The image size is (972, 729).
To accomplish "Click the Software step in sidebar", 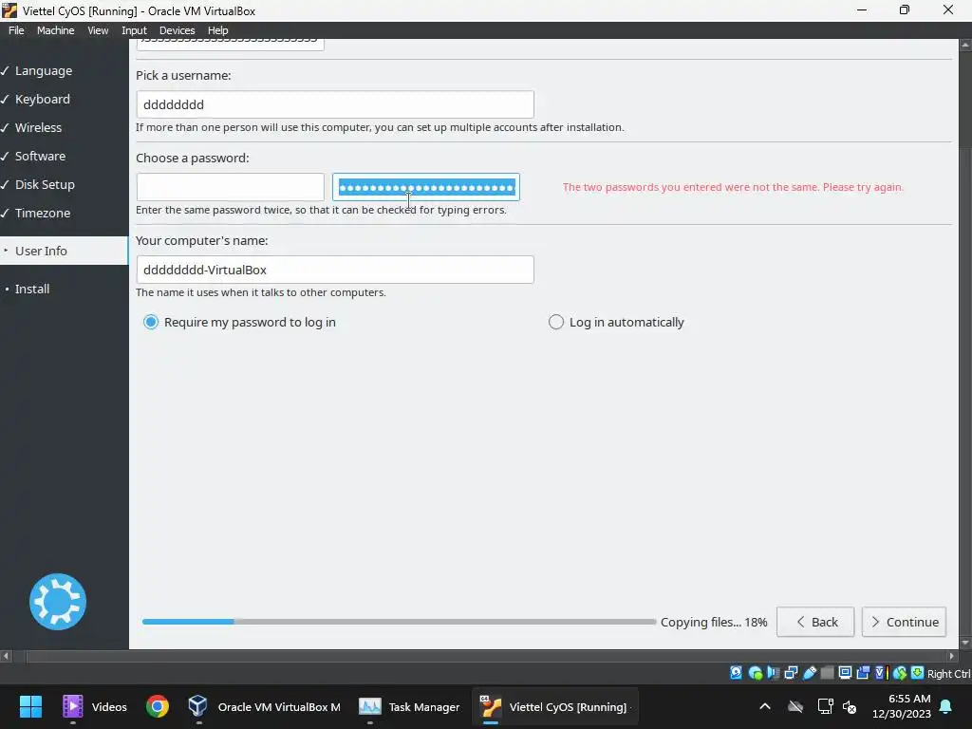I will coord(40,157).
